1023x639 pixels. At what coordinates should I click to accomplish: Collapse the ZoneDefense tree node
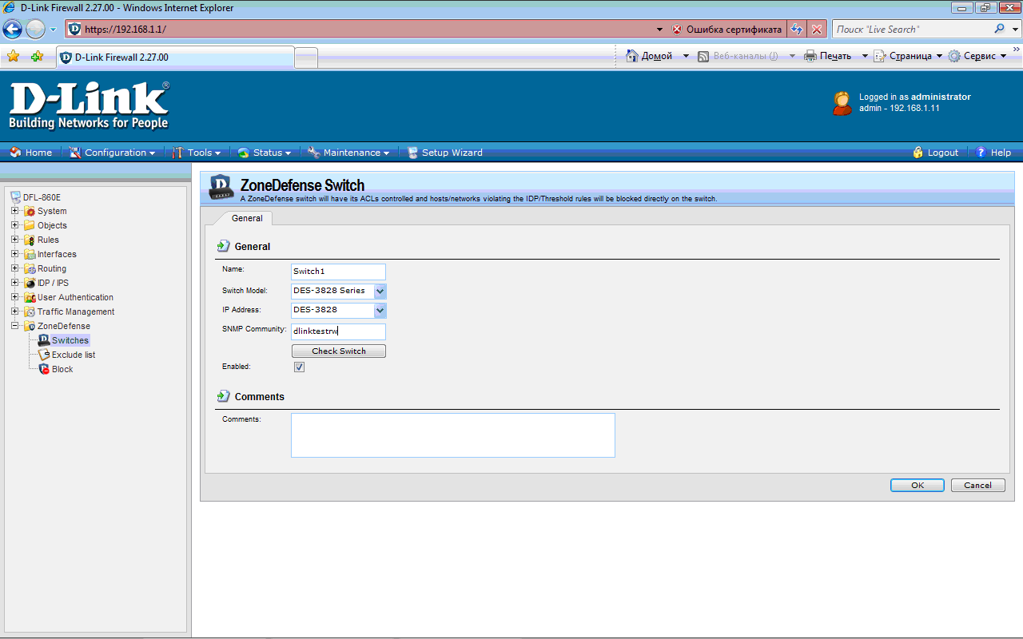[x=15, y=326]
